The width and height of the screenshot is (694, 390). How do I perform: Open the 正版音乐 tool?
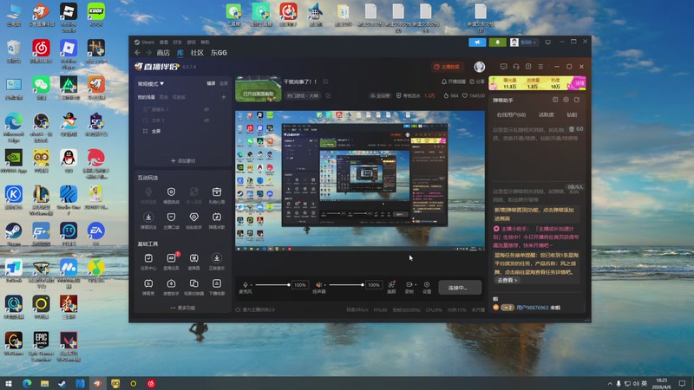(x=216, y=262)
